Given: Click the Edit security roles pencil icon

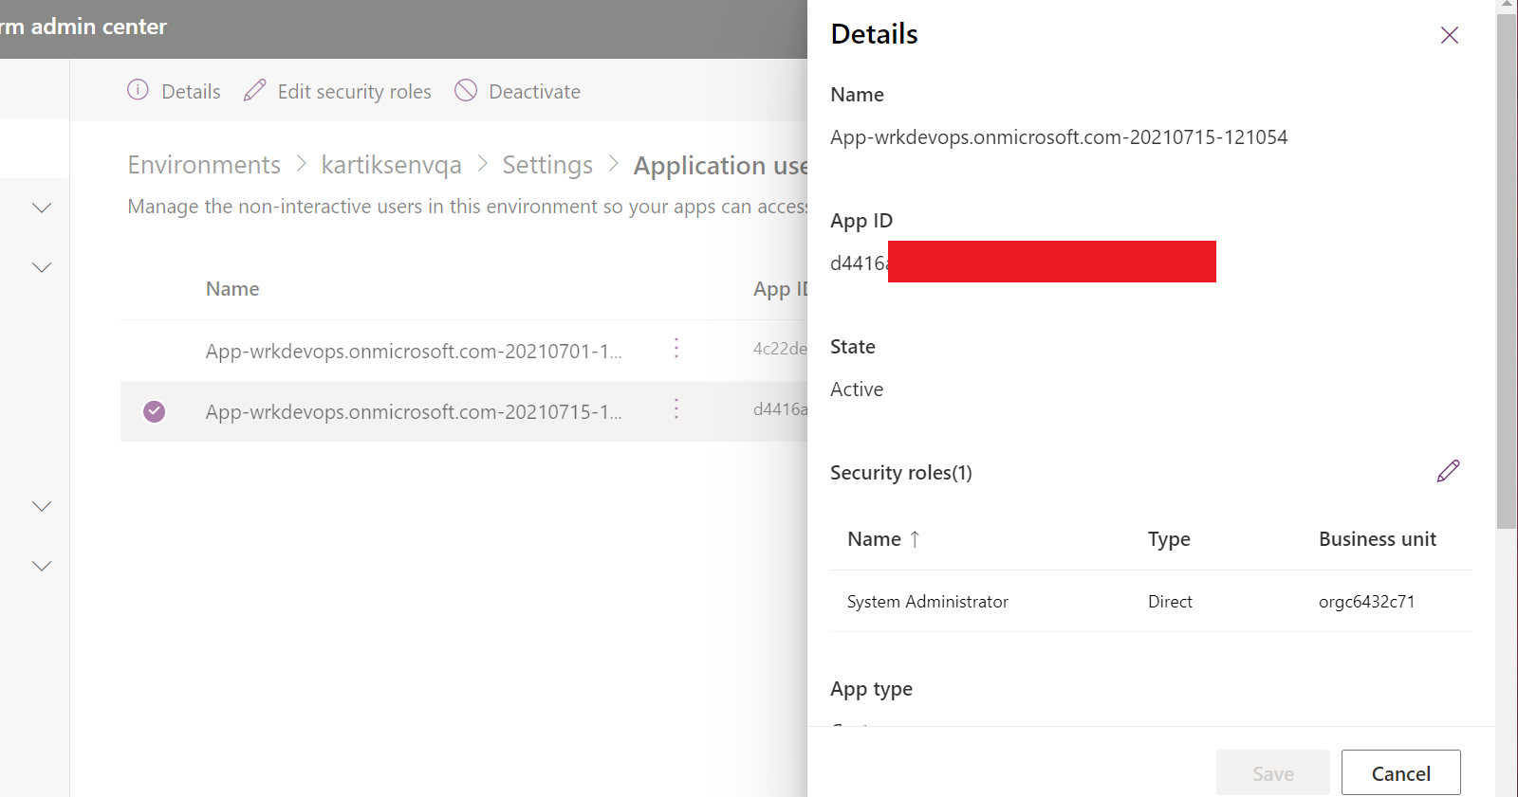Looking at the screenshot, I should pyautogui.click(x=254, y=91).
